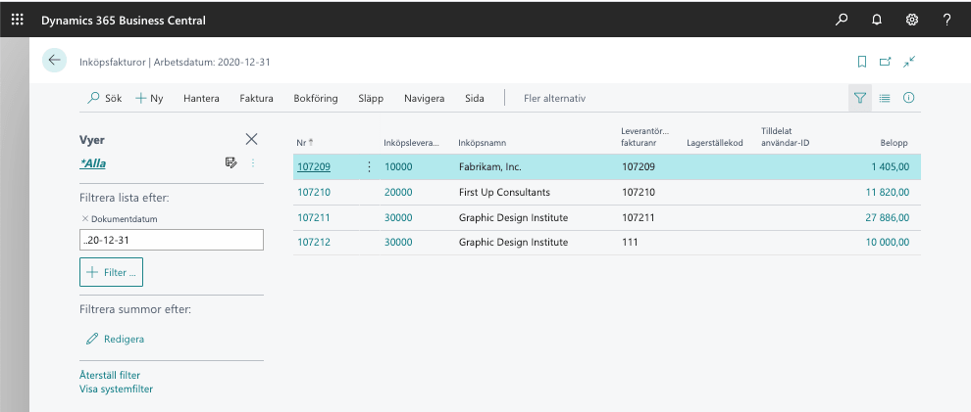Open the notifications bell
Image resolution: width=971 pixels, height=412 pixels.
tap(876, 20)
